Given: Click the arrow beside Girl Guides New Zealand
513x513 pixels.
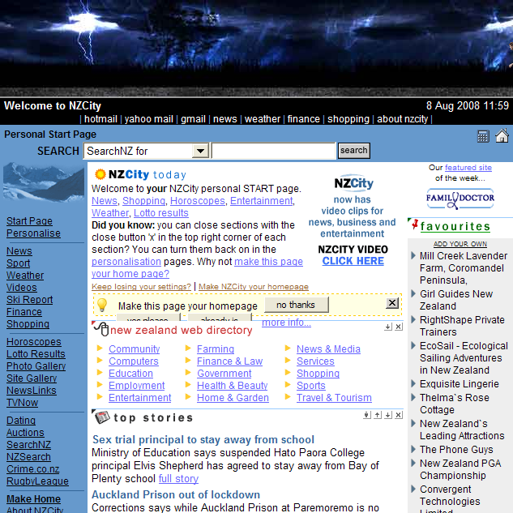Looking at the screenshot, I should click(x=413, y=293).
